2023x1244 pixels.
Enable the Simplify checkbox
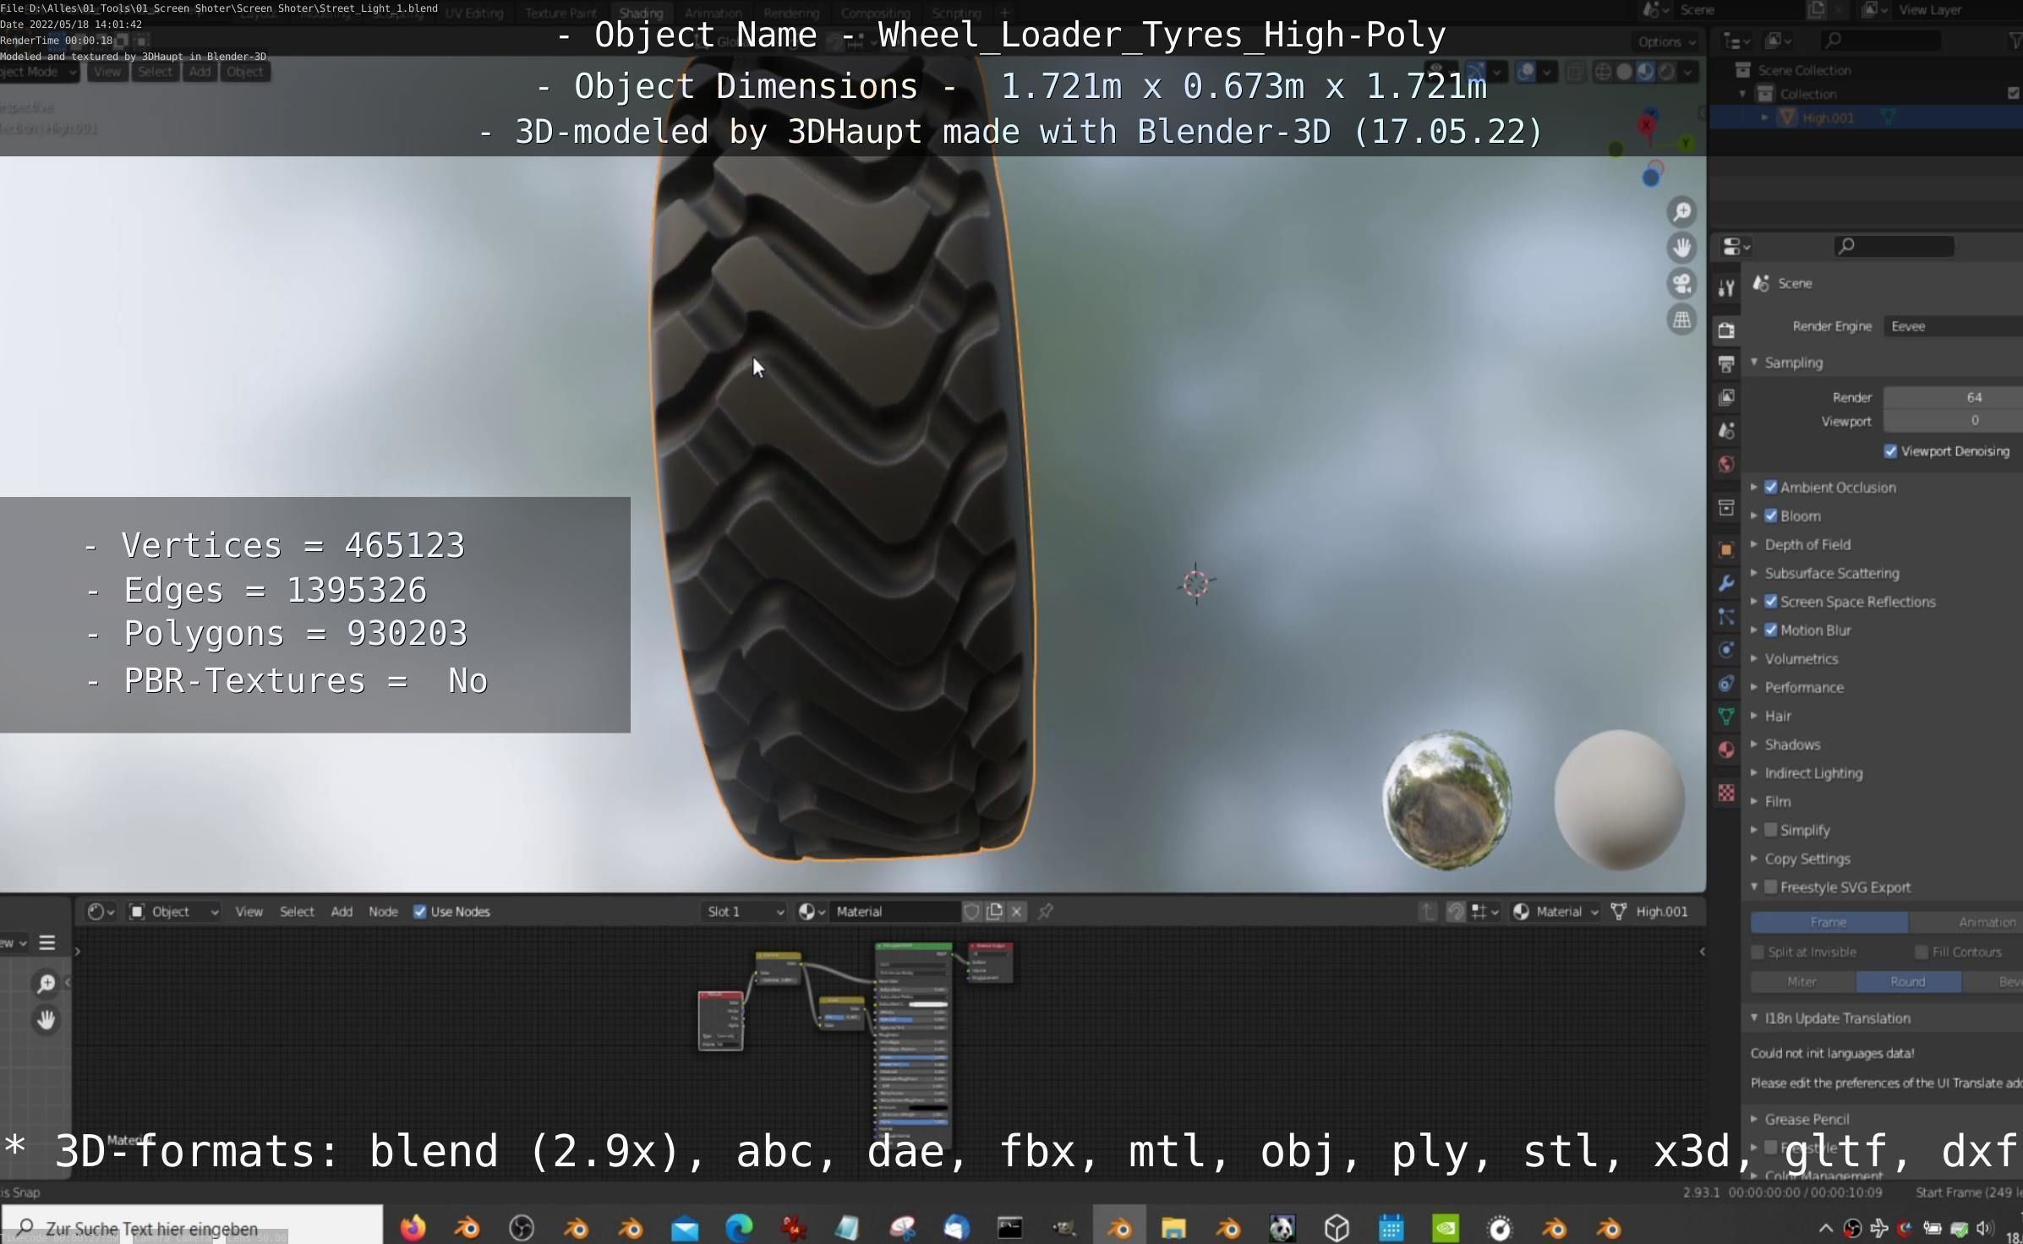click(1771, 830)
